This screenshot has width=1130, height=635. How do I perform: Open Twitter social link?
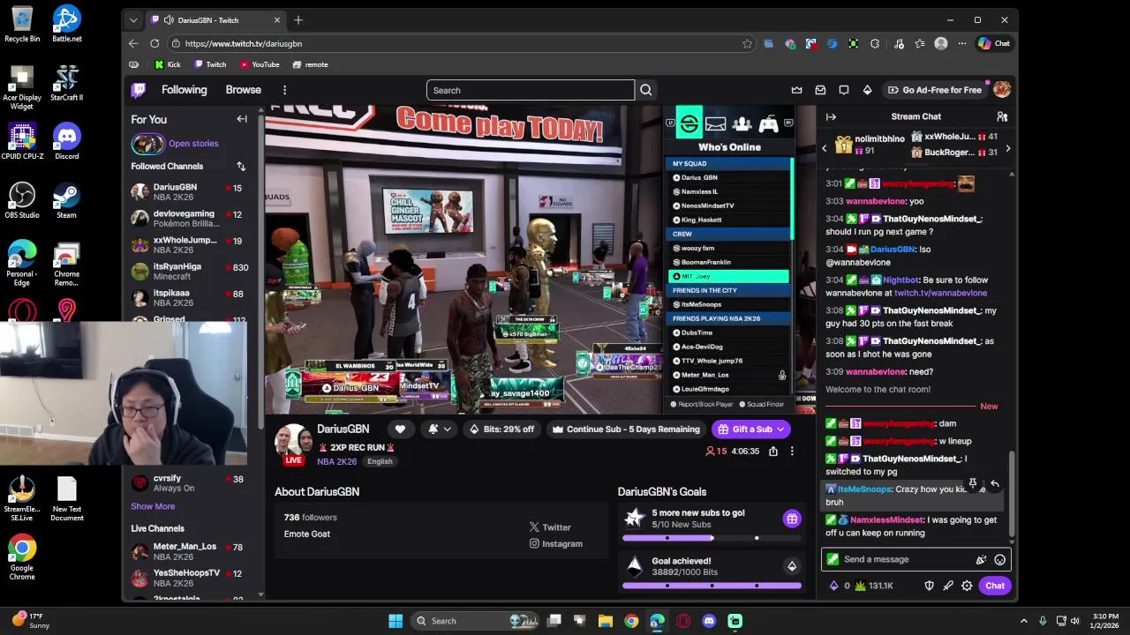(550, 527)
